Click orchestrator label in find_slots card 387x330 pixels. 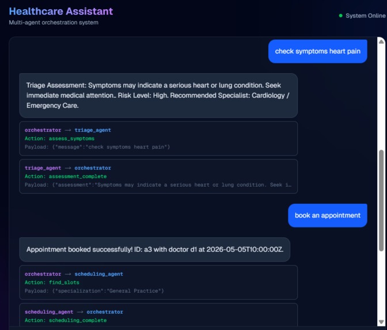[x=43, y=274]
